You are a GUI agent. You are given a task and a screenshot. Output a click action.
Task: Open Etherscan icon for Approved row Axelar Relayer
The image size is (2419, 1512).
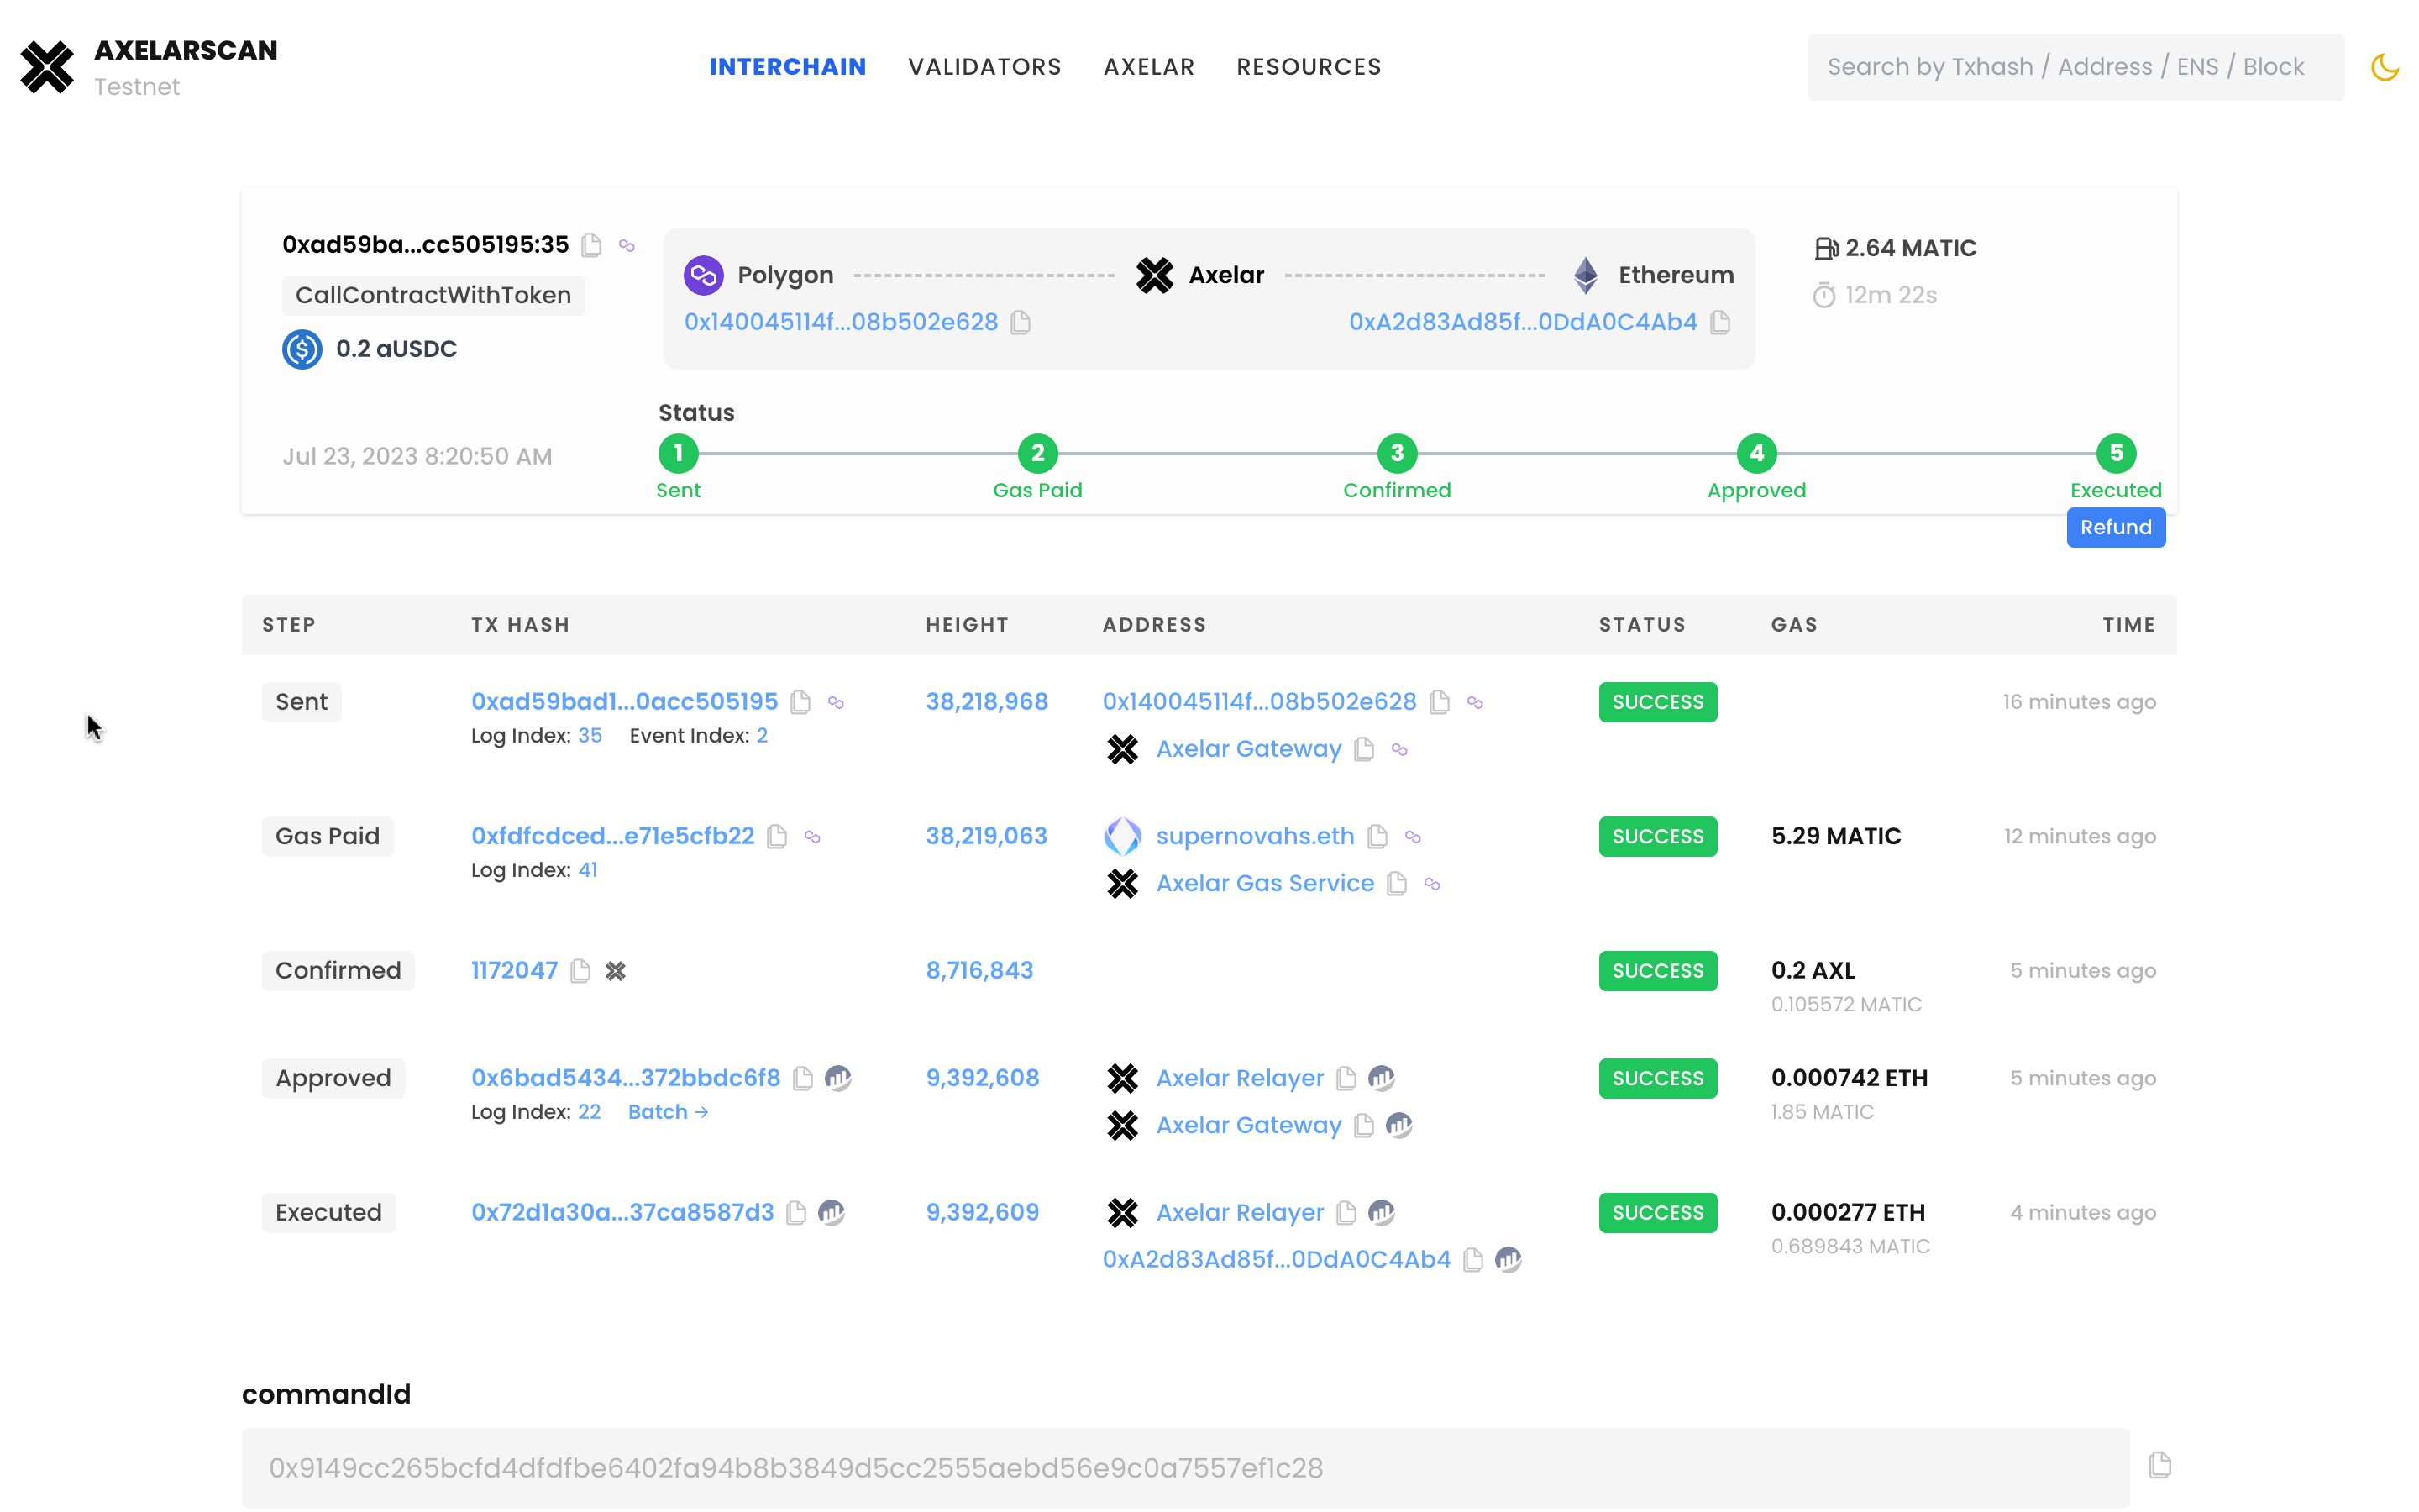pos(1382,1078)
